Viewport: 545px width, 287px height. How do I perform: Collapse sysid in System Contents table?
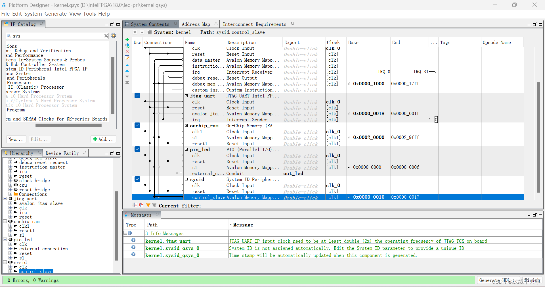click(186, 179)
